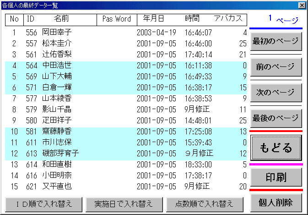
Task: Select the name 影山千晶
Action: click(57, 110)
